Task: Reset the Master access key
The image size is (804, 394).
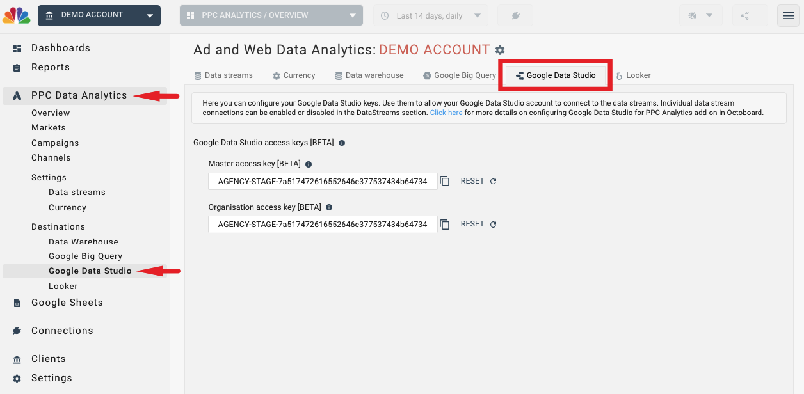Action: (x=479, y=181)
